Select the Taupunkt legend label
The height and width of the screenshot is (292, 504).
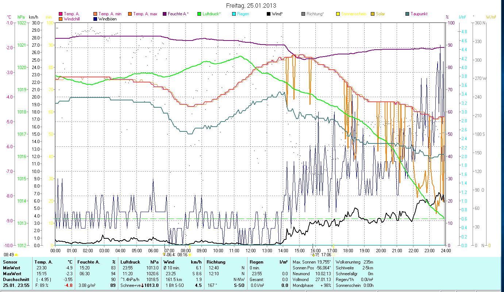(x=419, y=14)
